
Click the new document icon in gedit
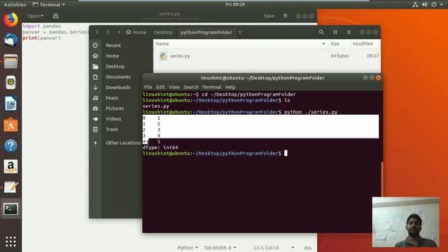point(55,16)
